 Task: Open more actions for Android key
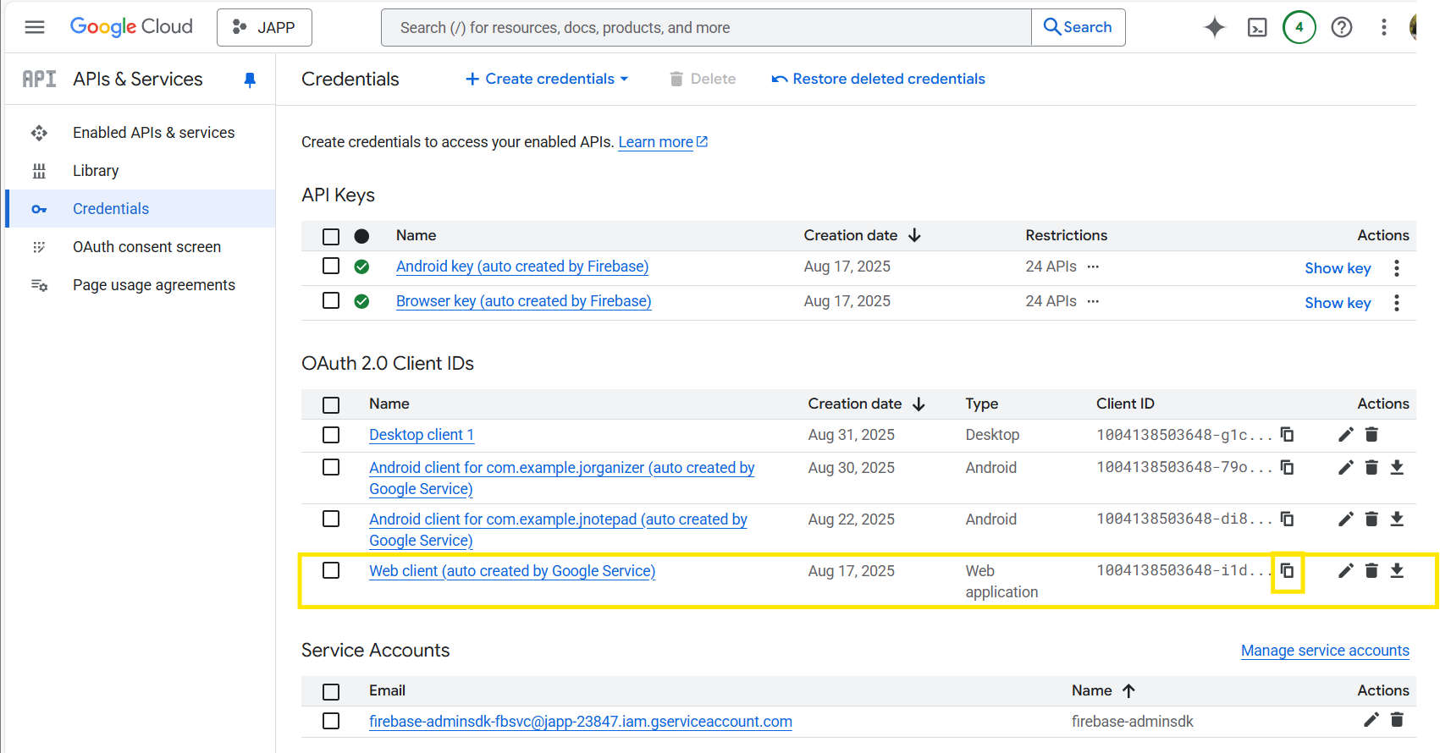(x=1397, y=268)
